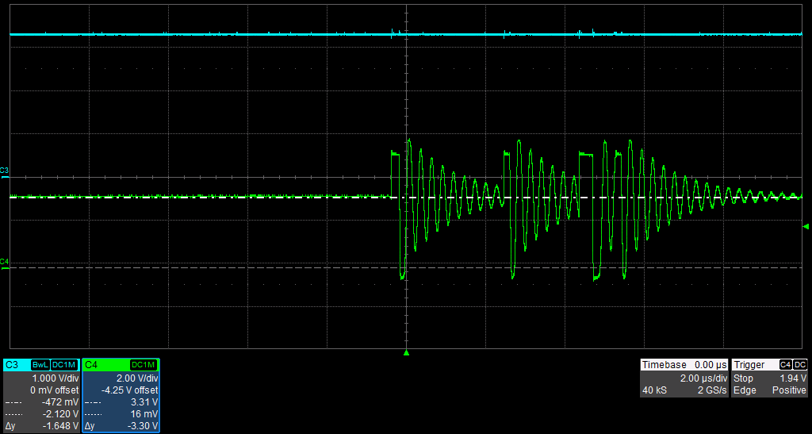
Task: Click the 40 kS sample count
Action: 654,390
